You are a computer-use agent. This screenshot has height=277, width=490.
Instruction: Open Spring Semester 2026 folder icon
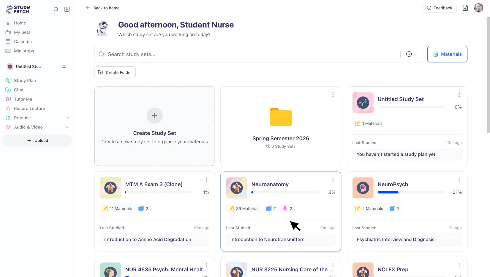[x=281, y=117]
